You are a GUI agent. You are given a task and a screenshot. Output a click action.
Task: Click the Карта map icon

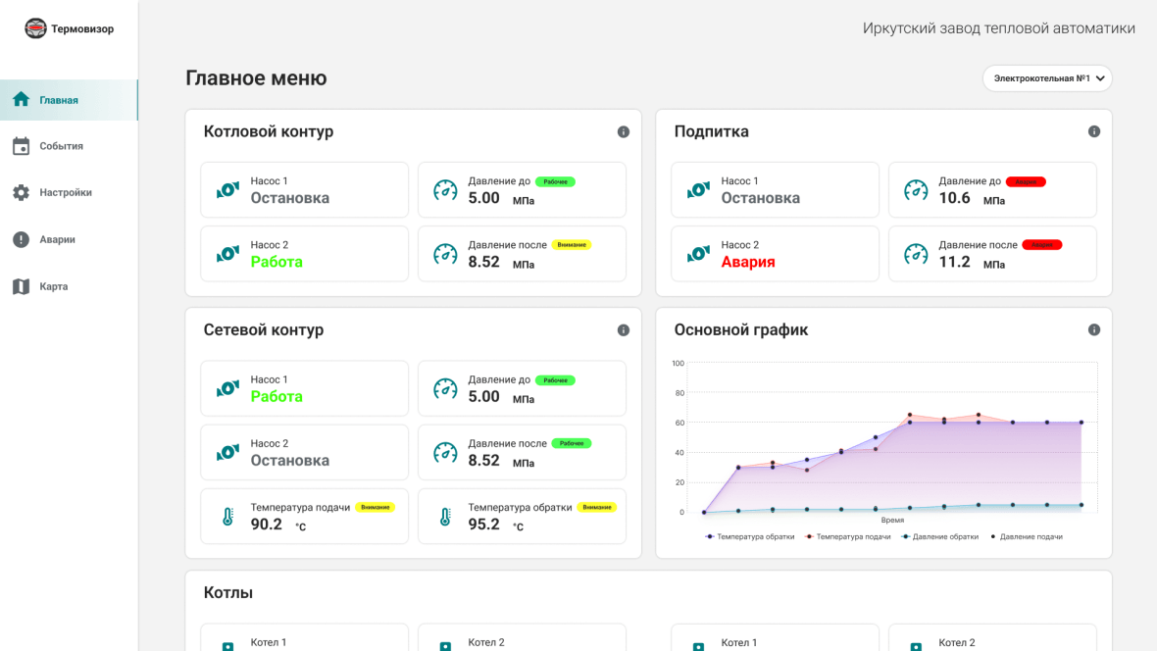(x=21, y=286)
